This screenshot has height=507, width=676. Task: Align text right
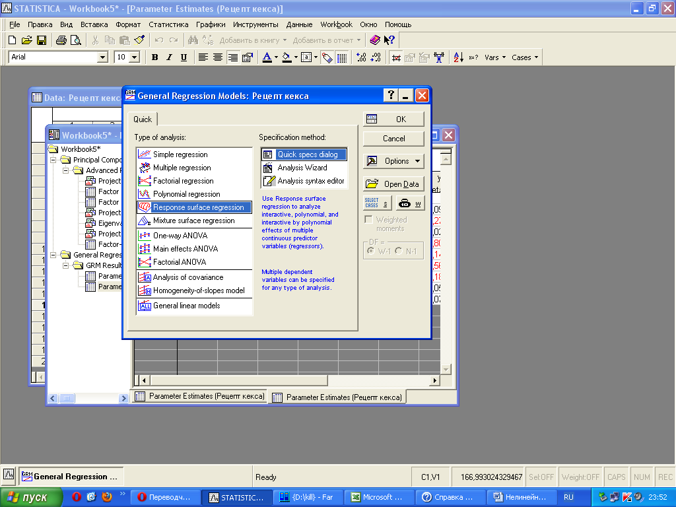pos(232,57)
